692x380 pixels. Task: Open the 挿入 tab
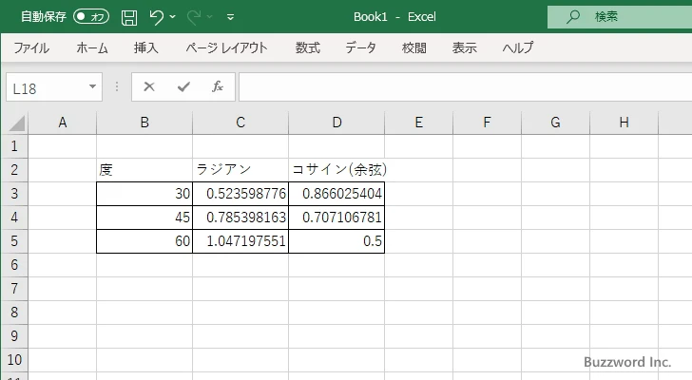[x=146, y=47]
